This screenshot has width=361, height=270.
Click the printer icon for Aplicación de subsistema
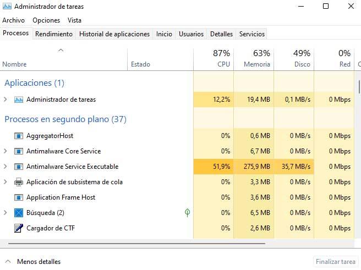coord(19,182)
